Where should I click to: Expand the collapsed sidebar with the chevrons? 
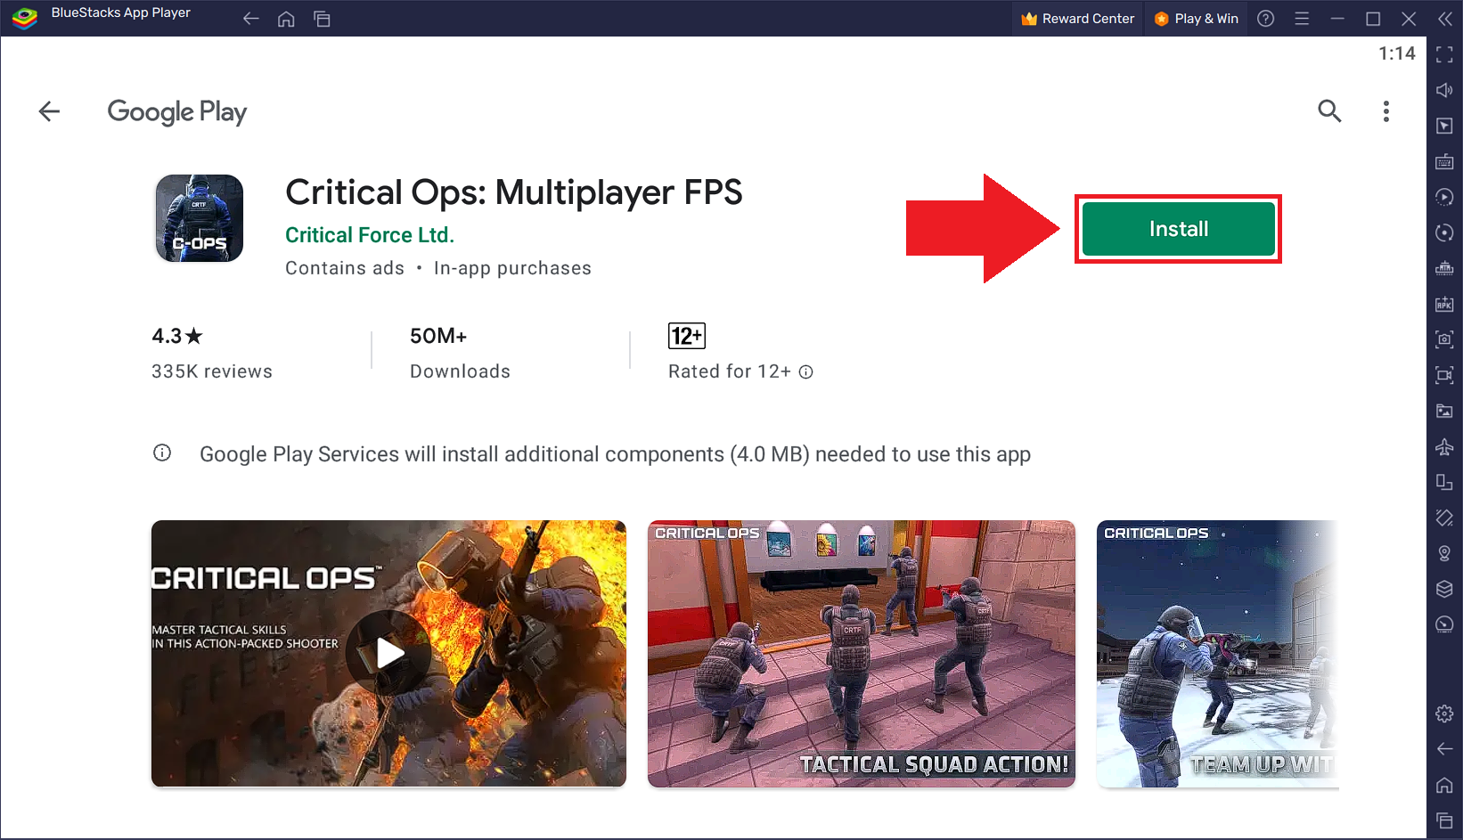[x=1445, y=18]
